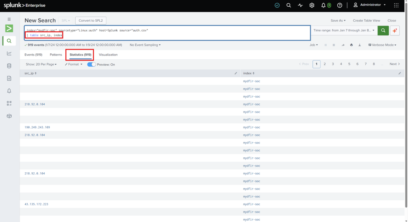This screenshot has width=408, height=222.
Task: Open the Reports document icon in sidebar
Action: [9, 78]
